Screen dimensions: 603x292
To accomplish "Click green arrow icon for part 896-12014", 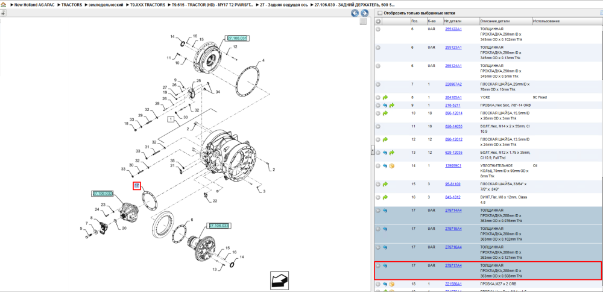I will click(x=385, y=113).
